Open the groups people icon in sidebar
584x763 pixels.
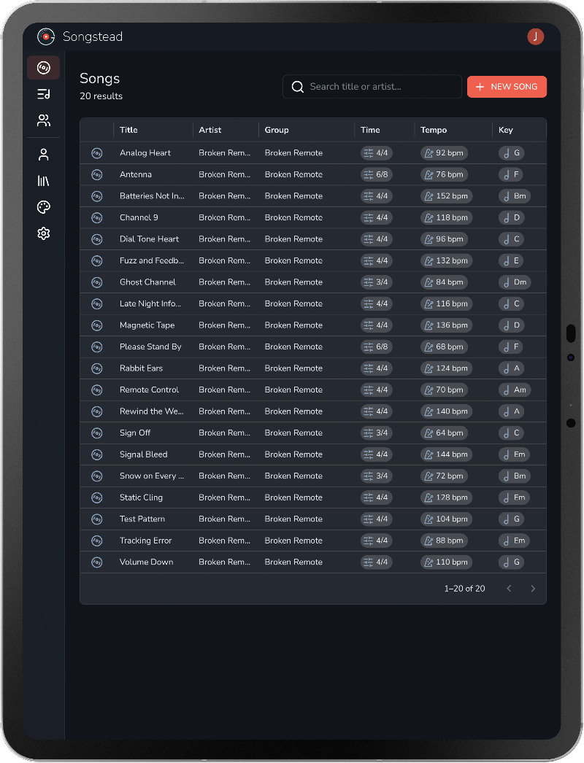(x=43, y=120)
